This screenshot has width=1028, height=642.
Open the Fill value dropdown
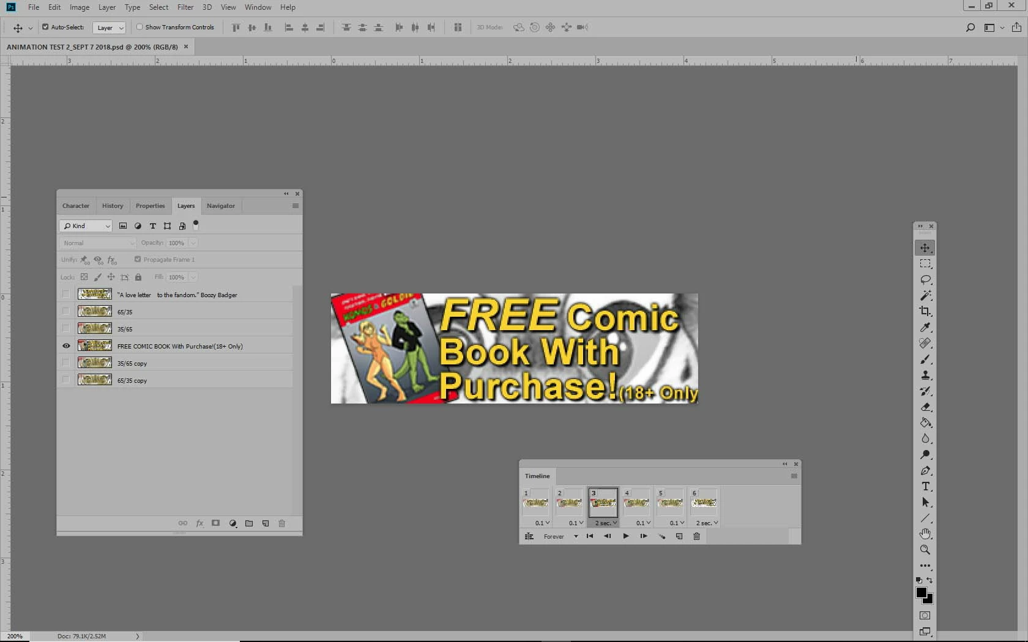pos(193,277)
